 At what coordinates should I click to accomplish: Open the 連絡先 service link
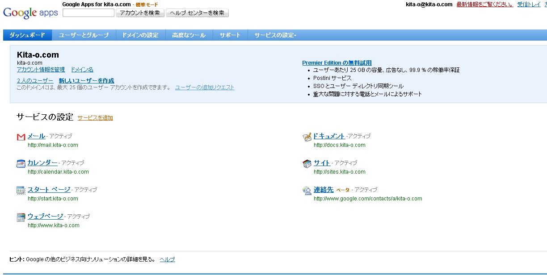[324, 190]
